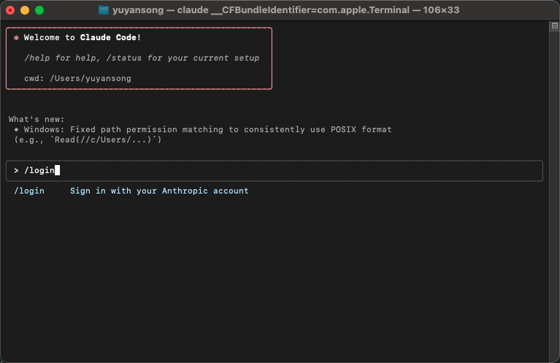Screen dimensions: 560x363
Task: Click the green full-screen window button
Action: click(x=39, y=10)
